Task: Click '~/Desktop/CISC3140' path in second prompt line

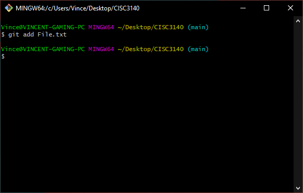Action: tap(151, 49)
